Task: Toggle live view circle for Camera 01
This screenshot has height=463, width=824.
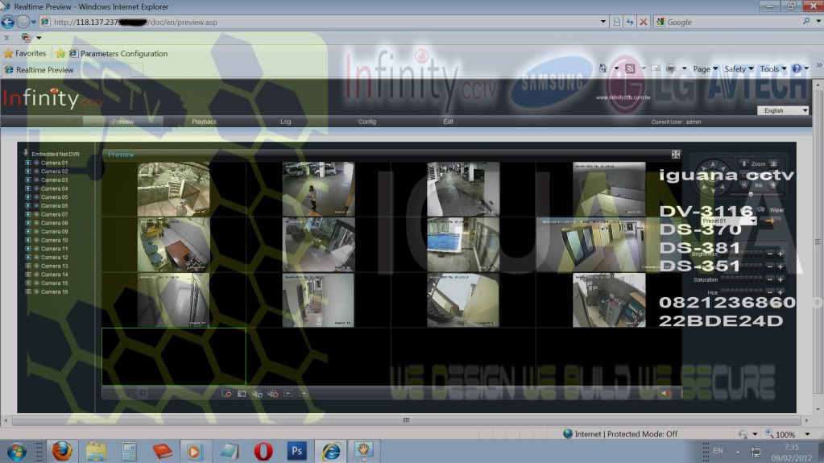Action: pos(36,163)
